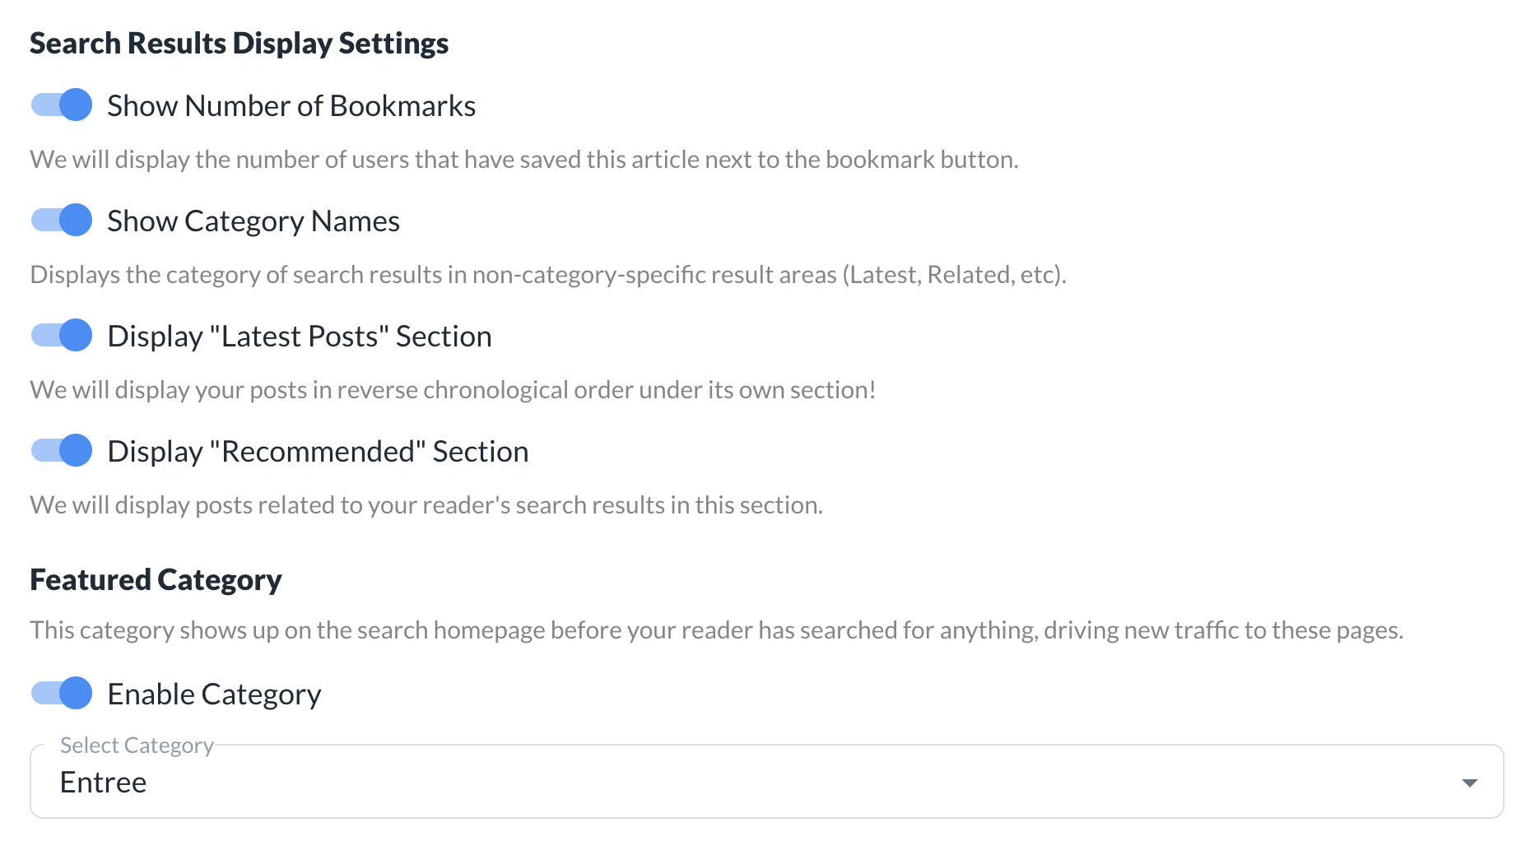Click the Display "Recommended" Section label

point(318,451)
